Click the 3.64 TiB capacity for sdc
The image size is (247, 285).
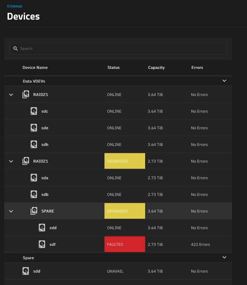point(155,111)
